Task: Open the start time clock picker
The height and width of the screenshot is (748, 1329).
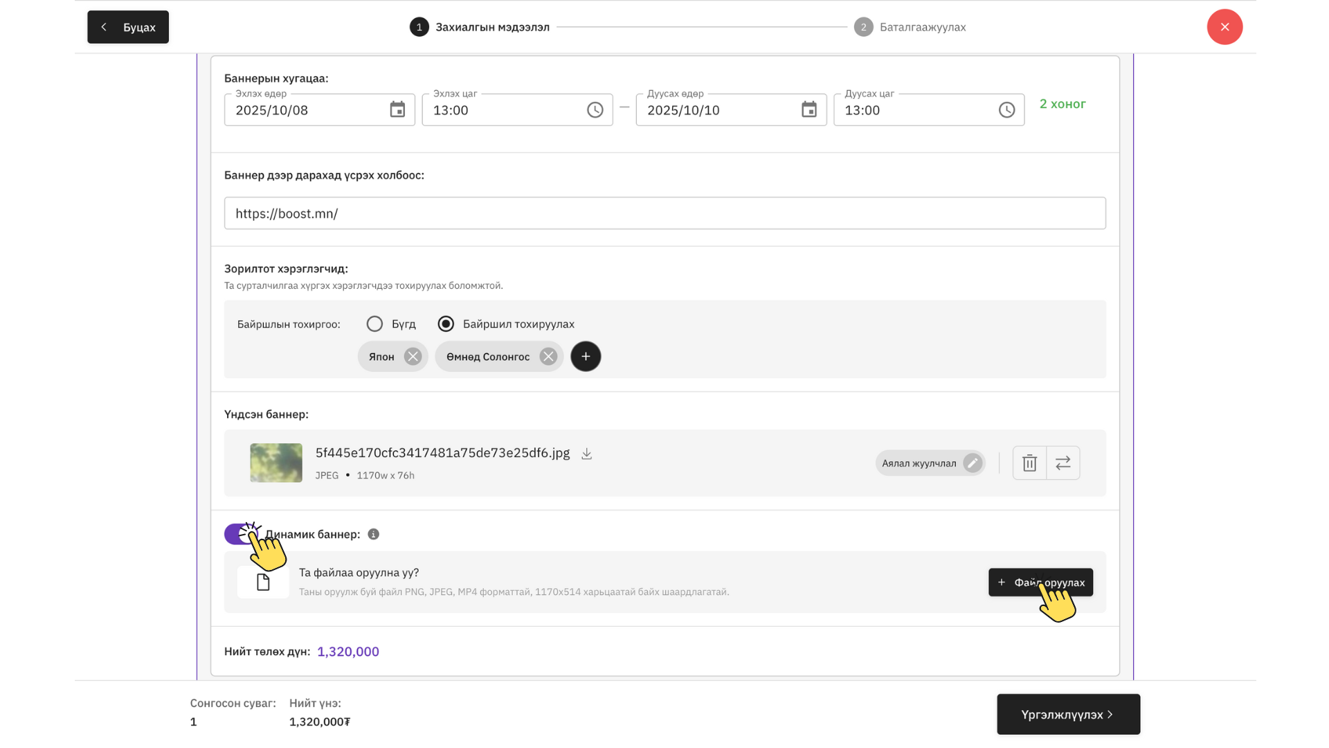Action: click(x=595, y=110)
